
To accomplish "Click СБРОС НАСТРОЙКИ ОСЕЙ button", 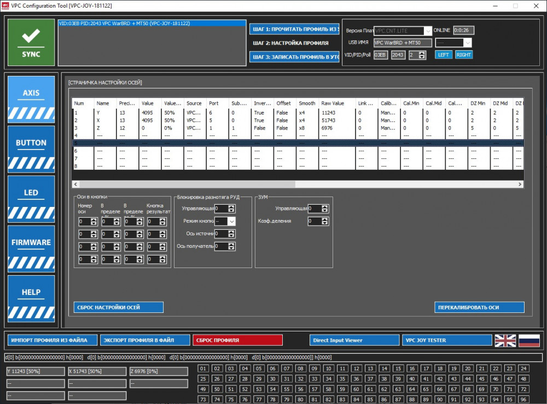I will pos(118,307).
